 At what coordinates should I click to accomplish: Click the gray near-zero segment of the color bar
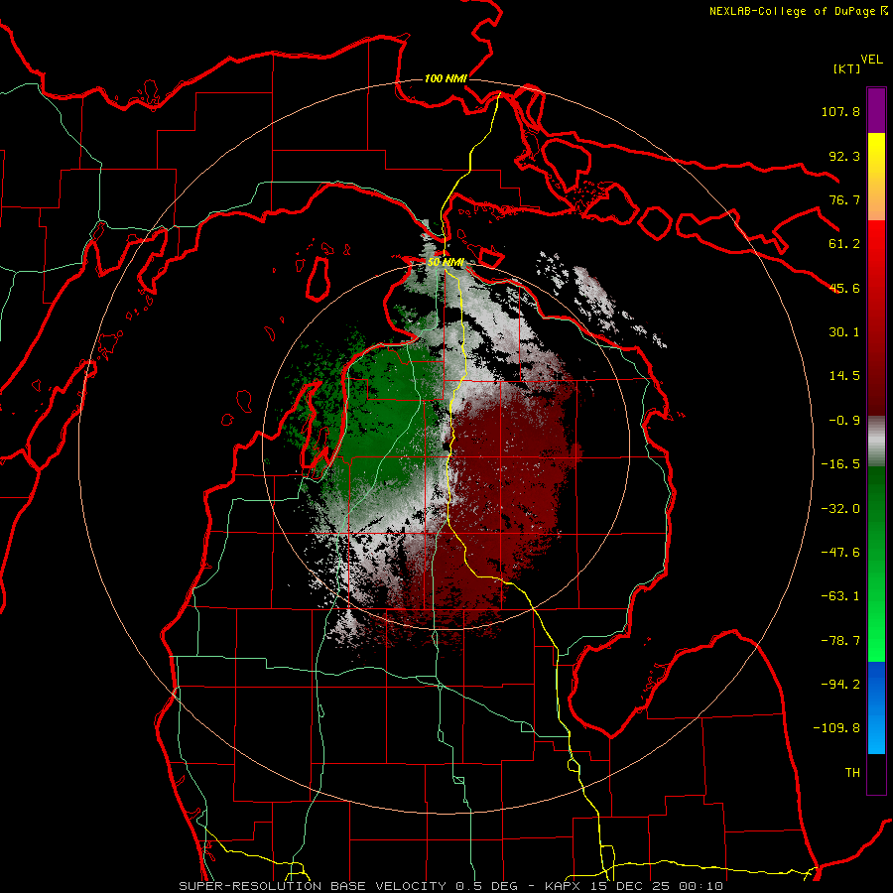point(876,442)
